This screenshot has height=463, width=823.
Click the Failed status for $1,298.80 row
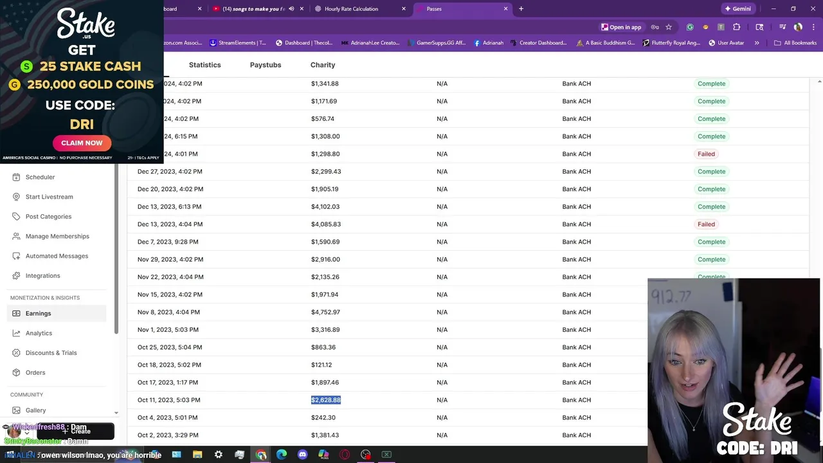coord(706,154)
